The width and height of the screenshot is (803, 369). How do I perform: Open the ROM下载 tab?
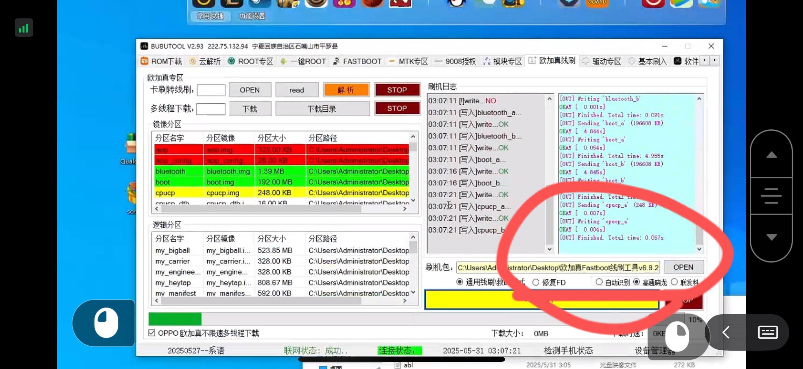tap(161, 61)
